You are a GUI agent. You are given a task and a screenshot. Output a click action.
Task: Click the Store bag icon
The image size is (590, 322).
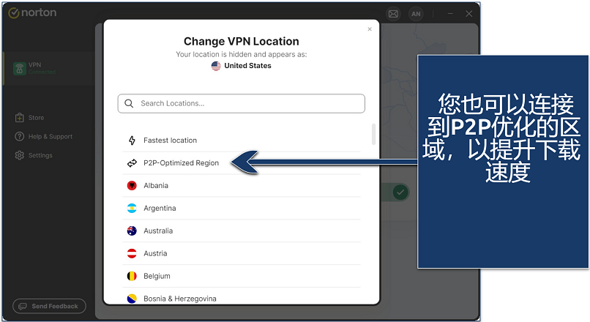(x=20, y=118)
